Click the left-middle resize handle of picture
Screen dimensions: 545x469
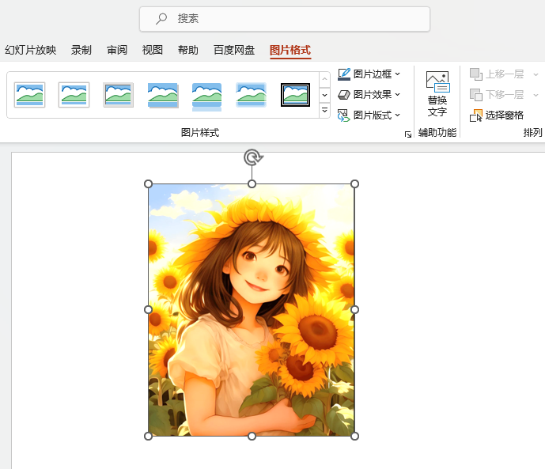148,309
